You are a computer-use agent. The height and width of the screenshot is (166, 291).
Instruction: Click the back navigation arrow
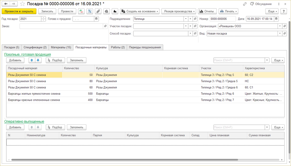(x=6, y=4)
